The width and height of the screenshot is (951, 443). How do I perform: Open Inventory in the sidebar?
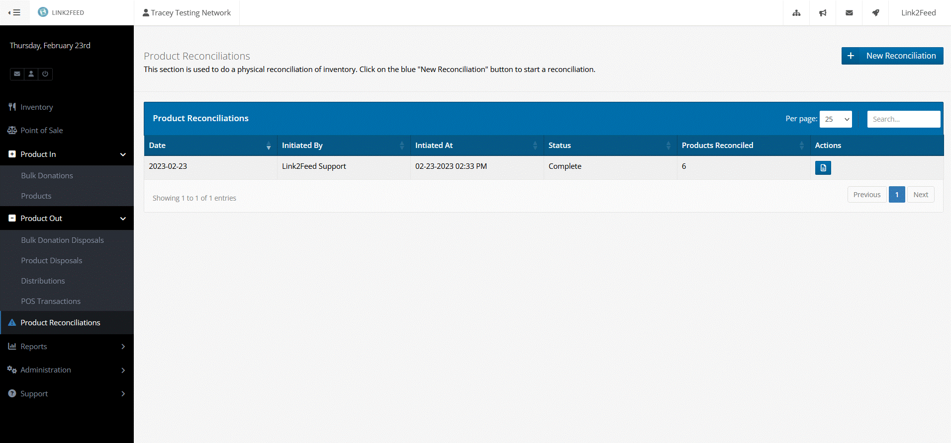pos(67,107)
